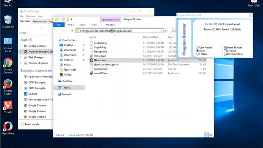Open Network in navigation pane
Image resolution: width=263 pixels, height=148 pixels.
pyautogui.click(x=65, y=94)
